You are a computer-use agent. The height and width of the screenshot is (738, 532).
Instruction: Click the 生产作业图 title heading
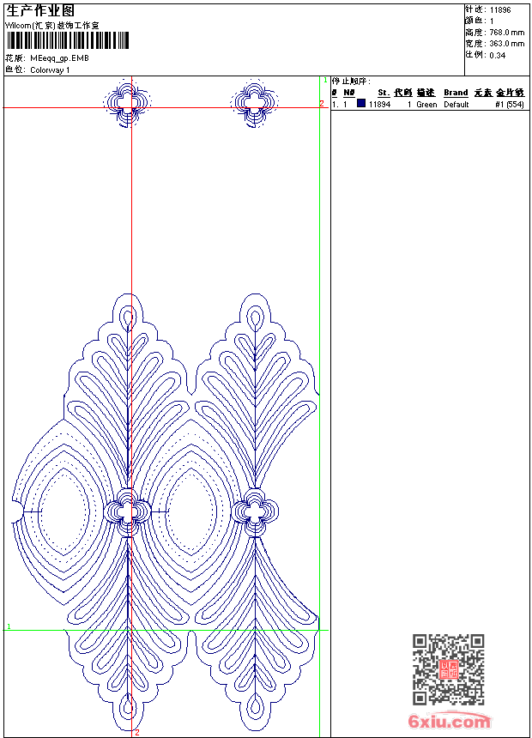click(x=39, y=10)
